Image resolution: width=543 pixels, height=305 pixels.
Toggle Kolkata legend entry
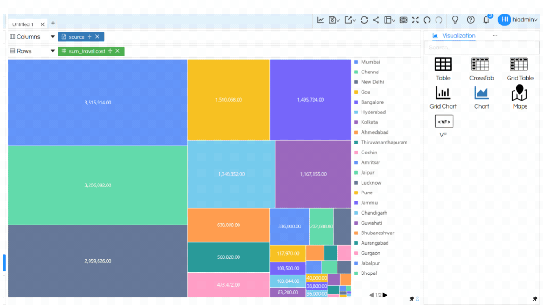click(x=366, y=122)
